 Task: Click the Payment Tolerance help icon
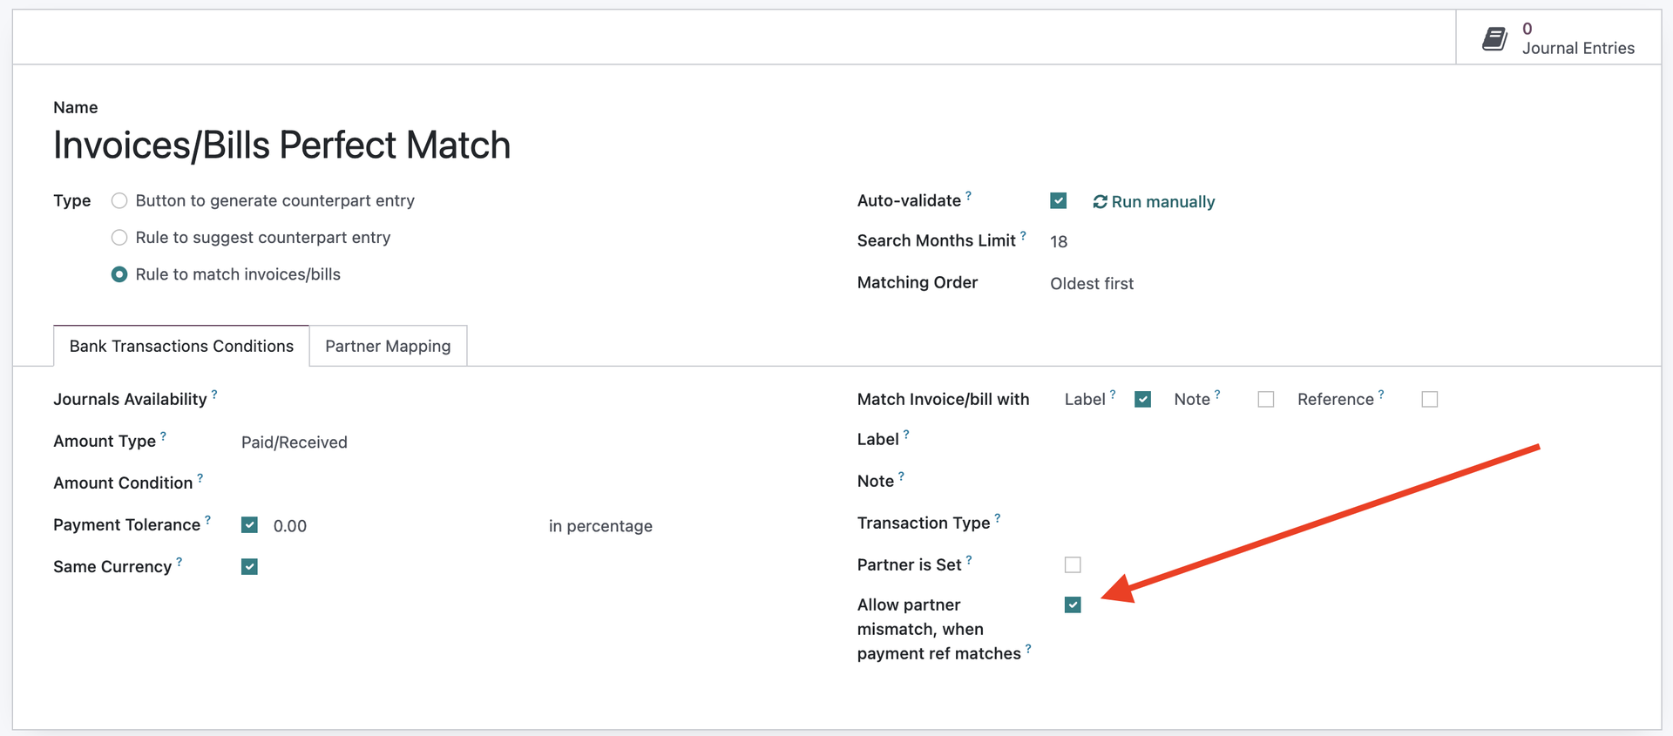point(207,520)
